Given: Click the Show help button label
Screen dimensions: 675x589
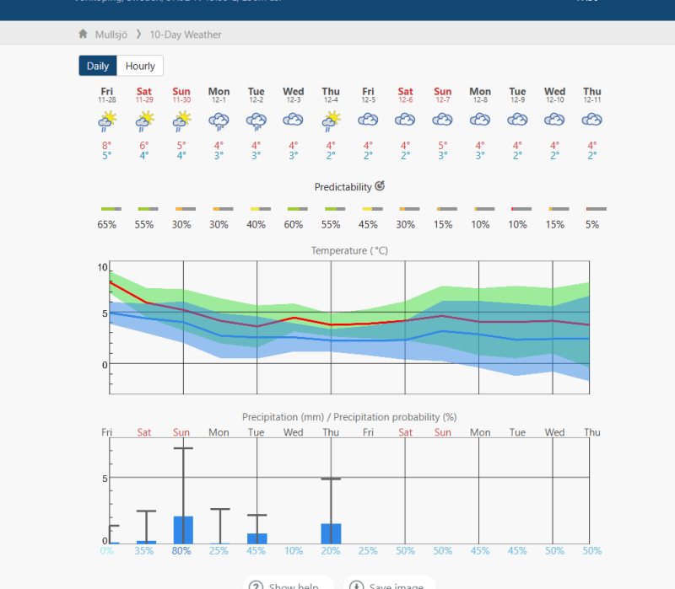Looking at the screenshot, I should click(x=294, y=586).
